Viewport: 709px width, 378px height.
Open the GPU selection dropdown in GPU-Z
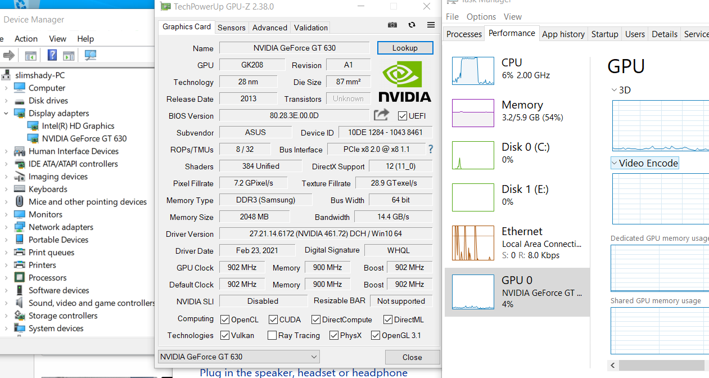[314, 357]
